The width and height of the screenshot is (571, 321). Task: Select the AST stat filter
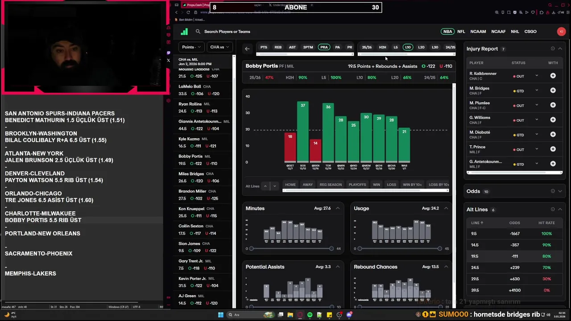pyautogui.click(x=292, y=47)
